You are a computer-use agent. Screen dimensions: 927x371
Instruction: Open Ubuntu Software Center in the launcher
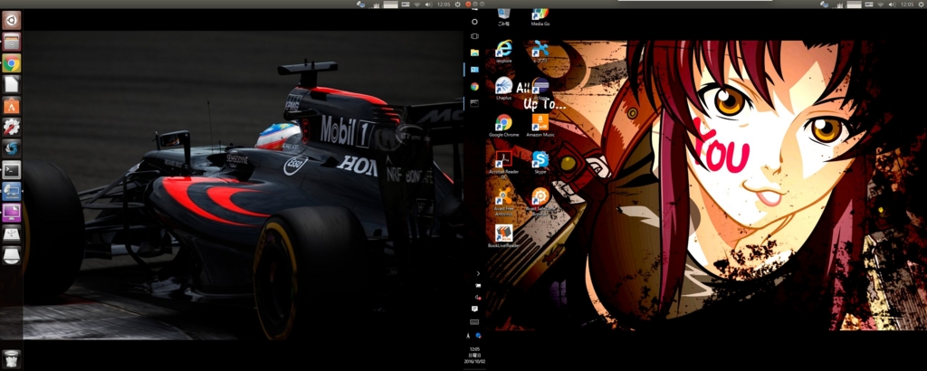point(11,105)
